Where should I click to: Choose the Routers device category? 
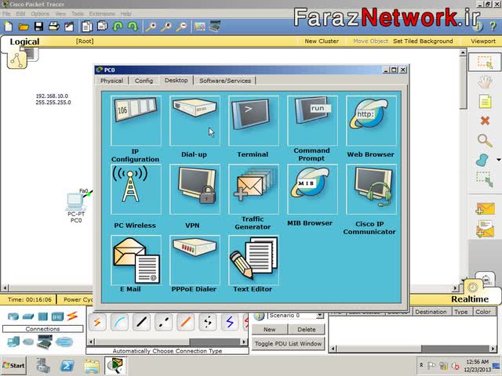[x=13, y=316]
